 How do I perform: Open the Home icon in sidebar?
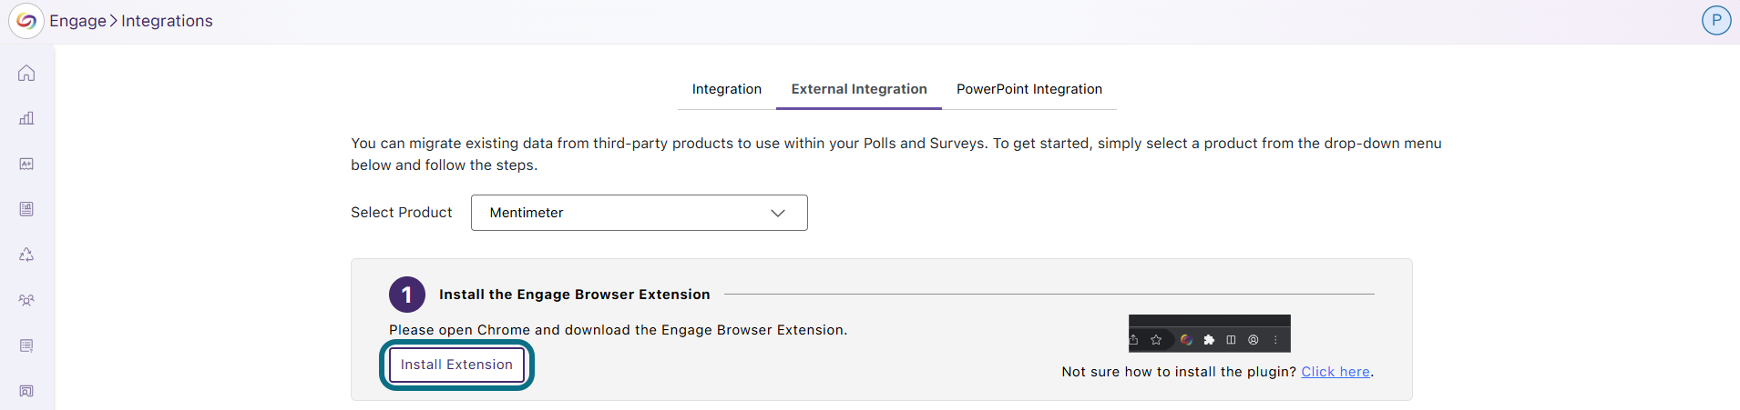pos(26,73)
